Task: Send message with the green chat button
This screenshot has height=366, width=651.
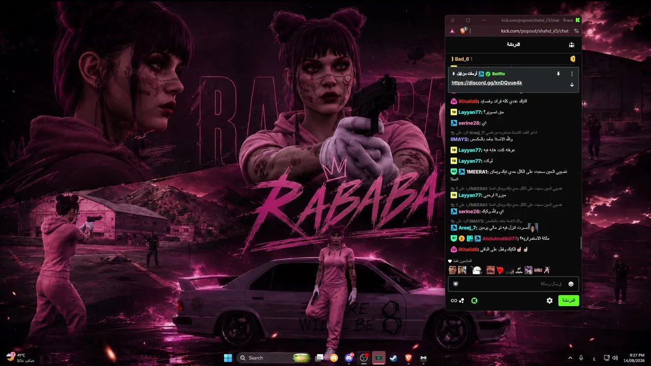Action: coord(569,300)
